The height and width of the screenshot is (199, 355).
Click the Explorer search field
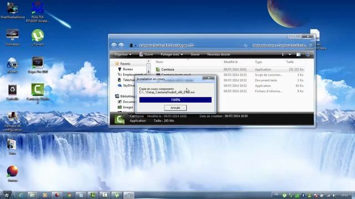tap(280, 45)
